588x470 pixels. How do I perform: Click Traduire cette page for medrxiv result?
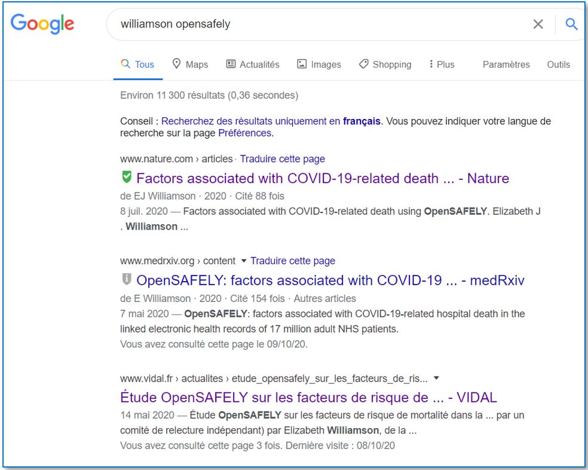pyautogui.click(x=293, y=261)
